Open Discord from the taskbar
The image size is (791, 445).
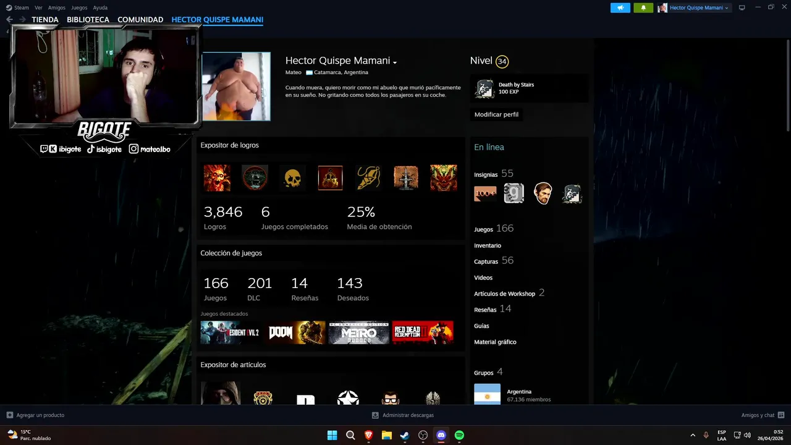441,435
